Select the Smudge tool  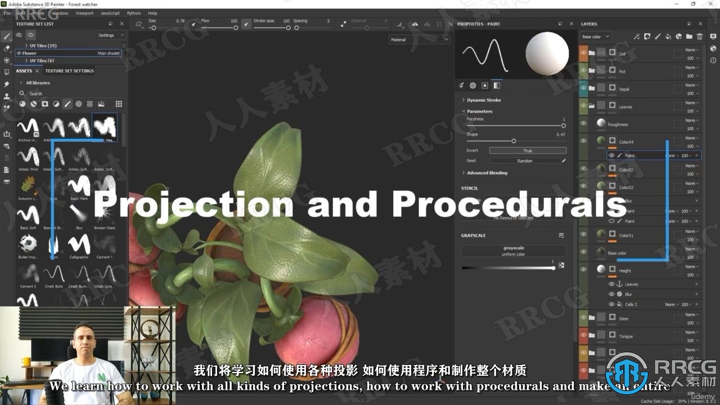tap(7, 84)
